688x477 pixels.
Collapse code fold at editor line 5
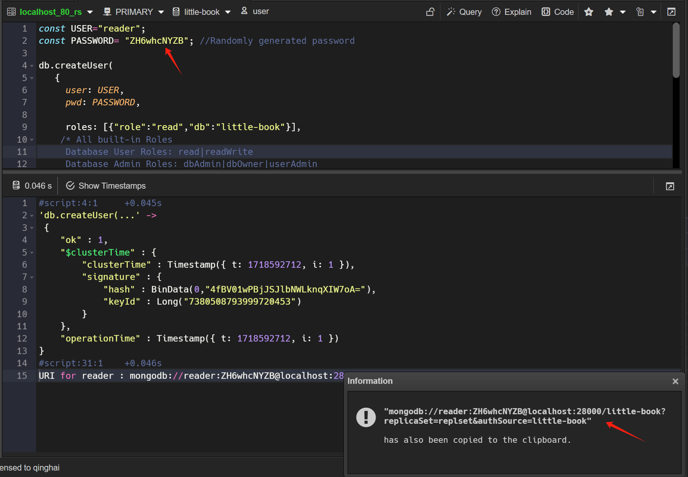[32, 78]
